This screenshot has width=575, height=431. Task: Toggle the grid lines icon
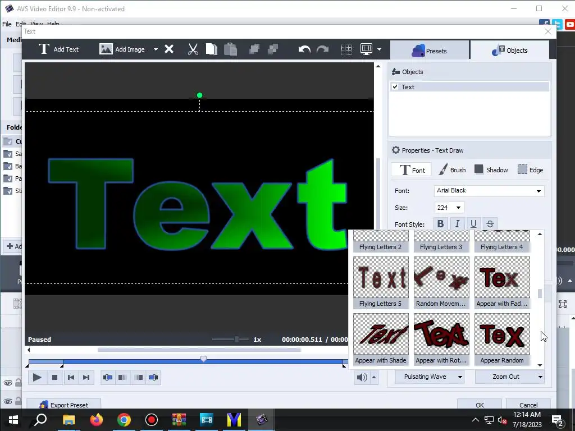[x=346, y=49]
